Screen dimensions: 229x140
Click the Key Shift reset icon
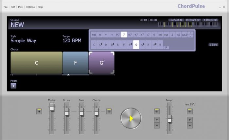click(190, 111)
